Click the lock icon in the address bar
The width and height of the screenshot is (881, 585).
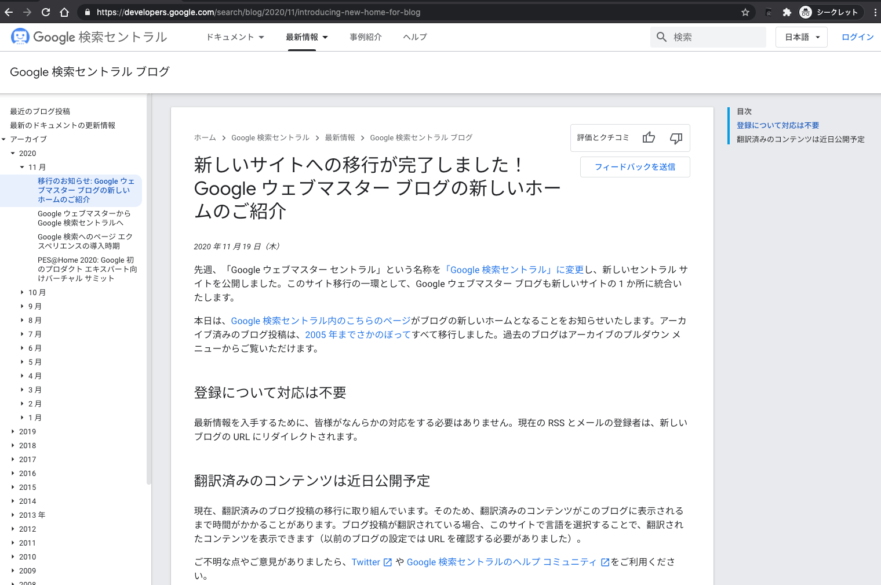click(87, 12)
